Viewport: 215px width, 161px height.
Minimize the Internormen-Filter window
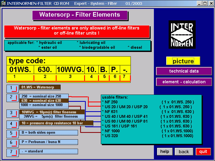pos(199,3)
